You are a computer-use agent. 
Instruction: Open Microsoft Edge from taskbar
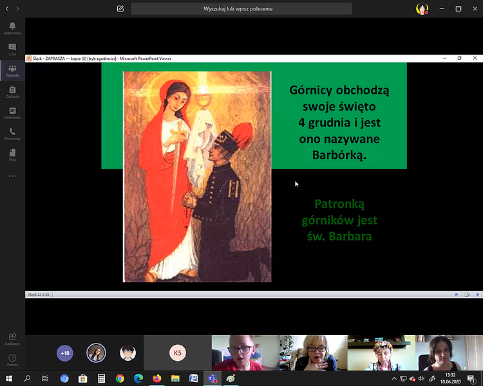138,378
